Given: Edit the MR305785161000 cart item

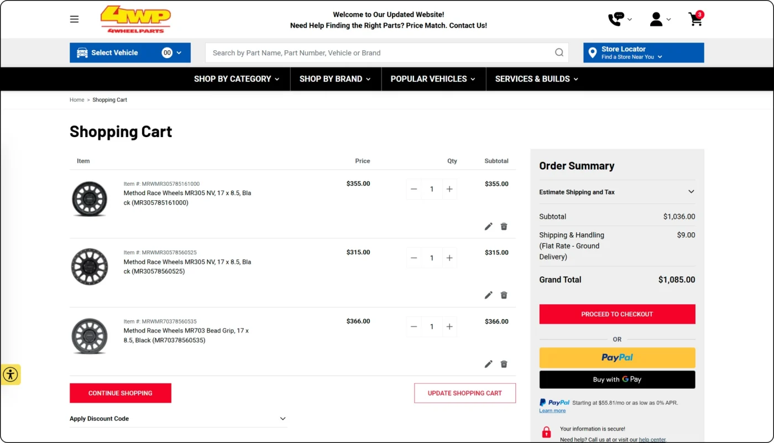Looking at the screenshot, I should pyautogui.click(x=488, y=226).
